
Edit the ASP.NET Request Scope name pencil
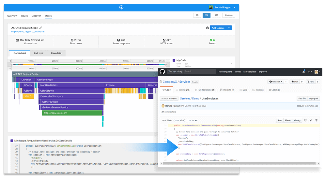40,28
